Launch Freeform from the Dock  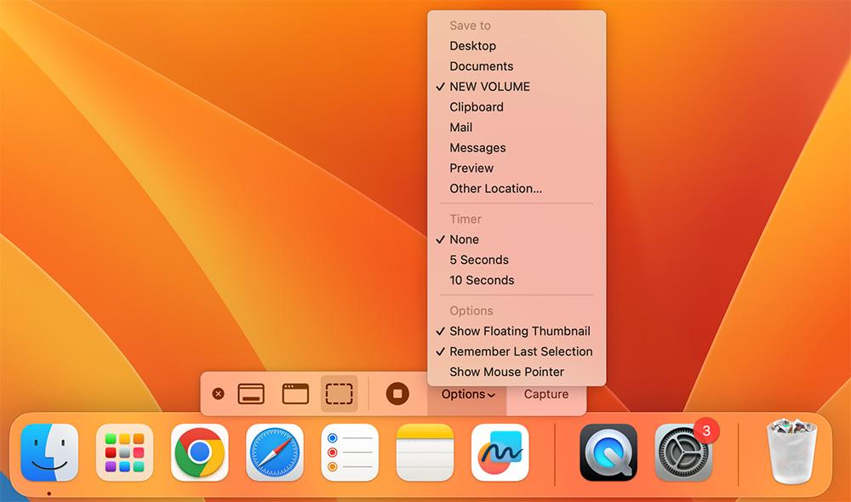coord(500,453)
